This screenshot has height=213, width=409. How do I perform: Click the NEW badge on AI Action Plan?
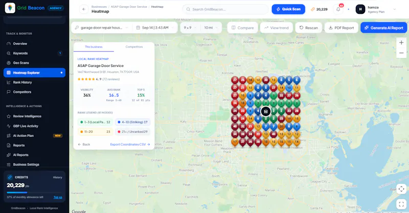58,135
